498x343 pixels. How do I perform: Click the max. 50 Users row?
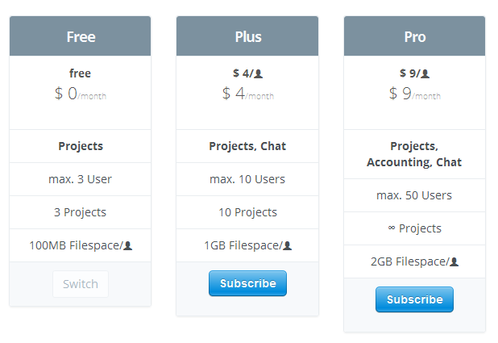pyautogui.click(x=414, y=195)
